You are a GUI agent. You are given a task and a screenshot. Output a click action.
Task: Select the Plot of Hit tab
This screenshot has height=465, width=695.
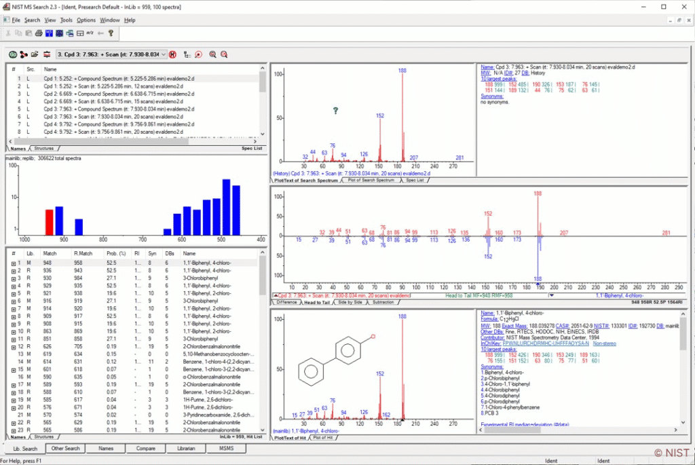(323, 438)
